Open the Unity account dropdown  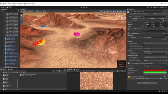(3, 7)
